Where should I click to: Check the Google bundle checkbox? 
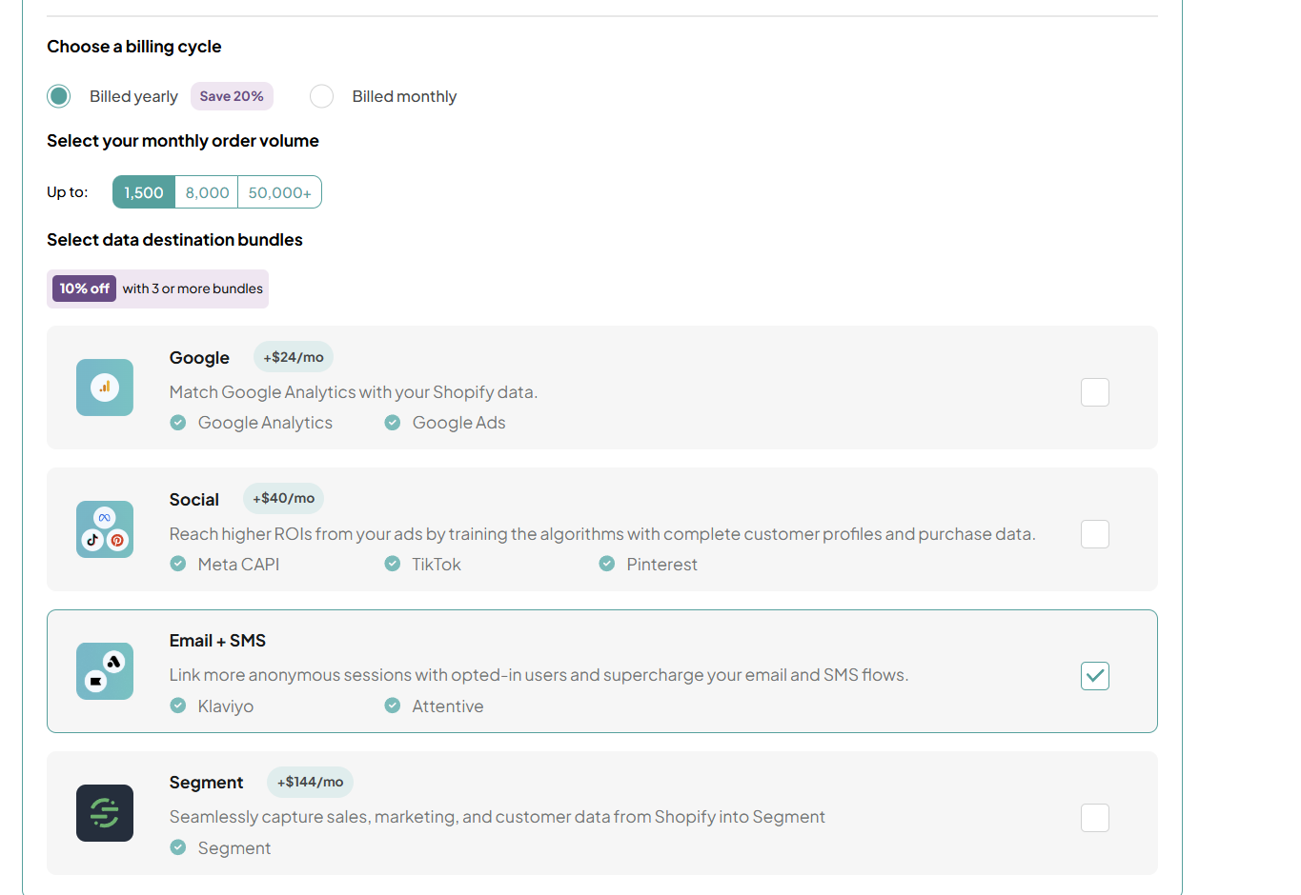click(x=1095, y=392)
